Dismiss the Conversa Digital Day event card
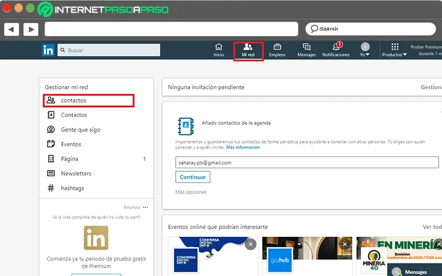The image size is (442, 276). pos(251,244)
